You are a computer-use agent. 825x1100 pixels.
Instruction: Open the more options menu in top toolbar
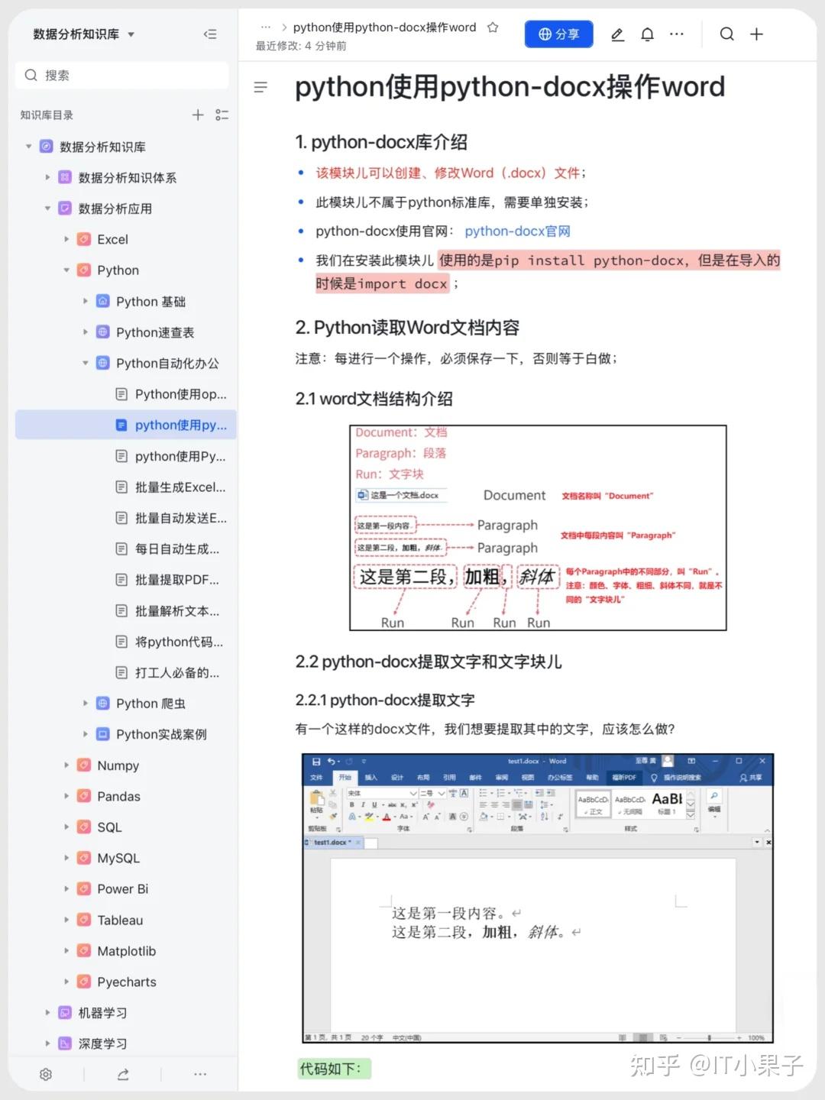(x=677, y=34)
